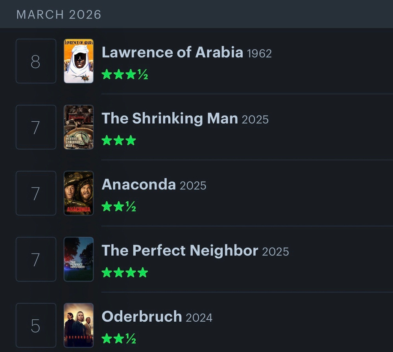The width and height of the screenshot is (393, 352).
Task: Click the day 7 box beside Anaconda
Action: (36, 193)
